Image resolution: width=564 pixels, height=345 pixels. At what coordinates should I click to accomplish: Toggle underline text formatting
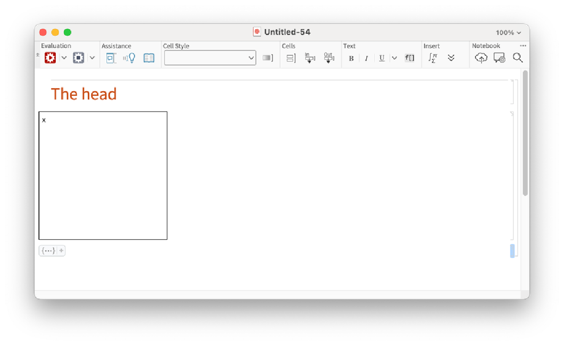tap(382, 58)
